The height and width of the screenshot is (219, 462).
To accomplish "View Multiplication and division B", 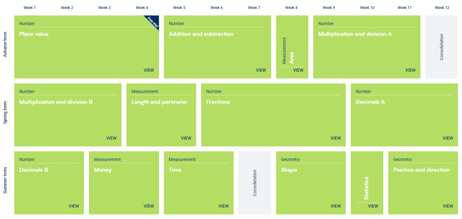I will [111, 138].
